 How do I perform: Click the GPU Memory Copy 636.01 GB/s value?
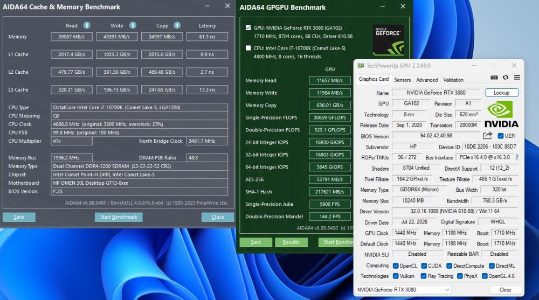[330, 105]
